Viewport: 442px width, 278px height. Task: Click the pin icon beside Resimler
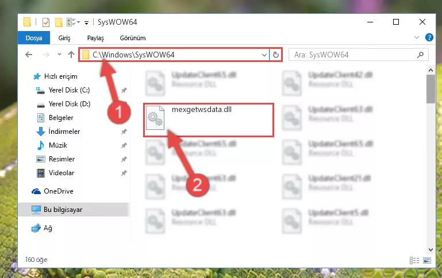pos(124,159)
